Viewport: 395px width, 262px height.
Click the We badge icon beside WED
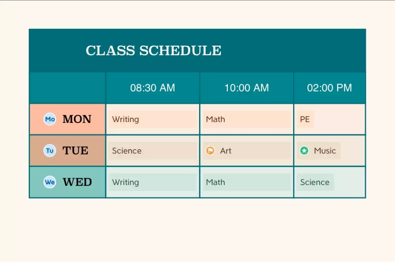click(50, 182)
